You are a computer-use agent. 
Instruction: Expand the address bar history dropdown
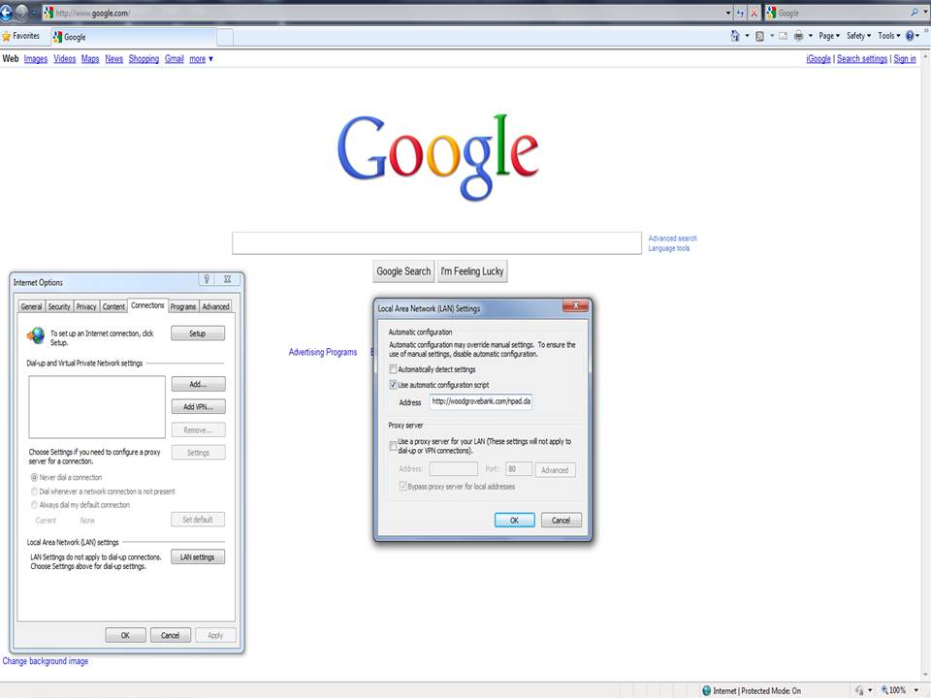click(x=728, y=13)
